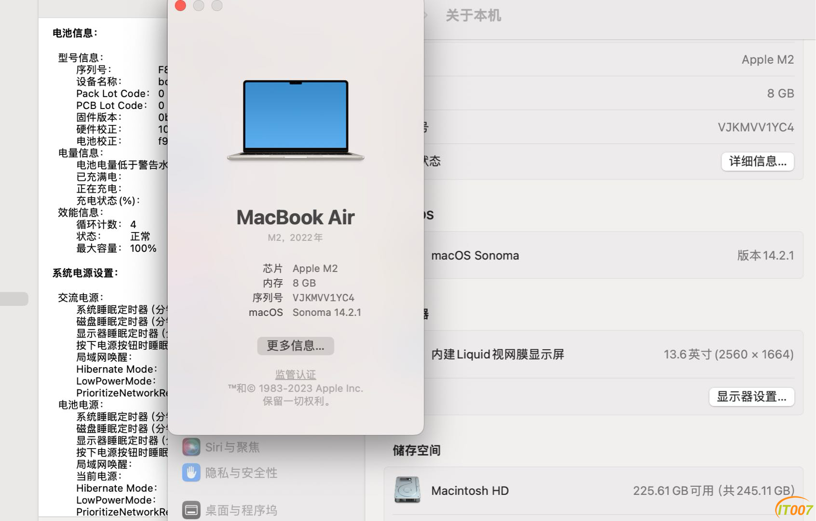Click the 电池电源 label
This screenshot has height=521, width=816.
click(x=81, y=405)
